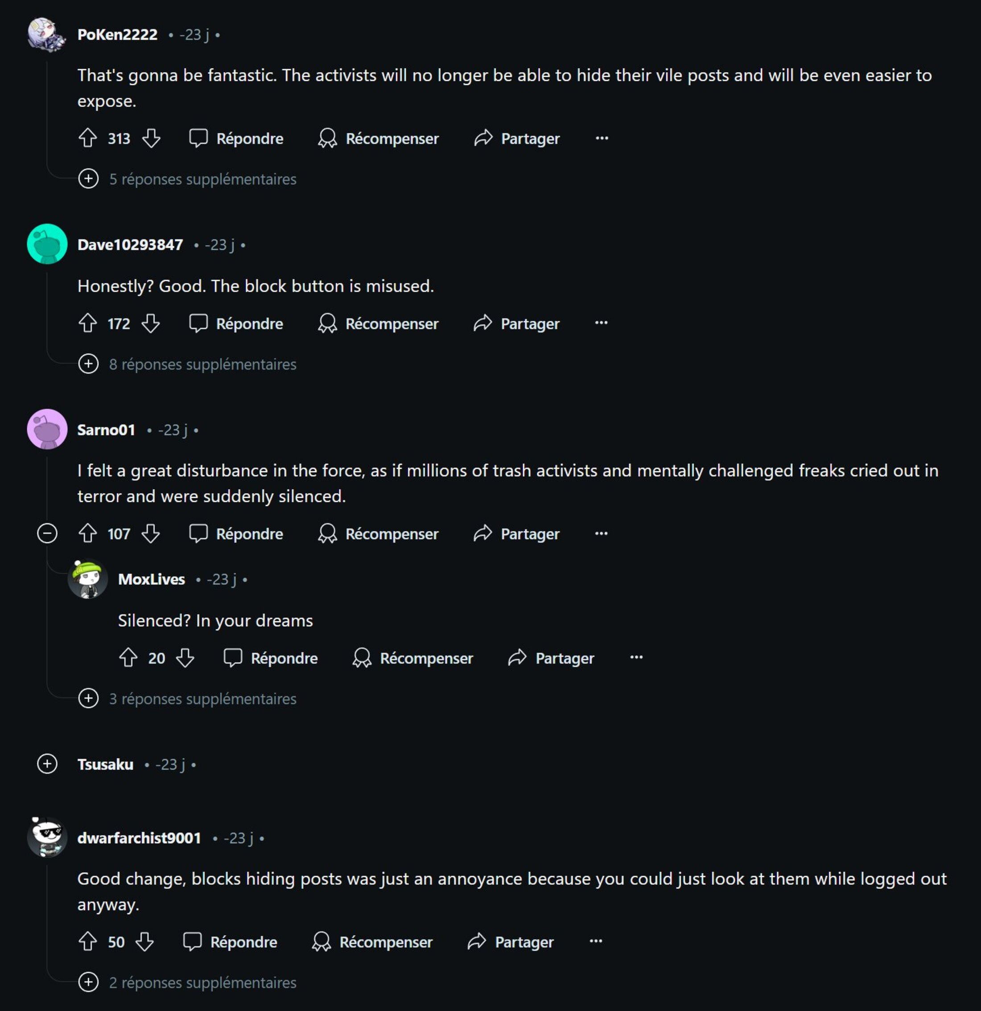
Task: Share Sarno01's comment via Partager
Action: (516, 533)
